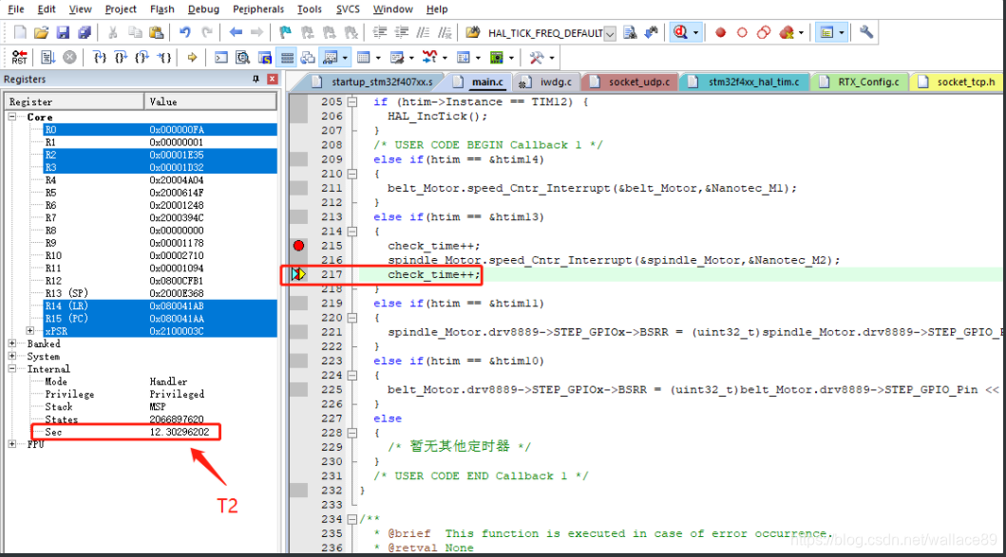Open the Disassembly Window icon
This screenshot has width=1006, height=557.
pos(241,57)
